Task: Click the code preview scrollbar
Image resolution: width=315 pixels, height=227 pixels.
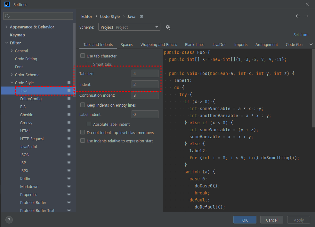Action: pos(313,88)
